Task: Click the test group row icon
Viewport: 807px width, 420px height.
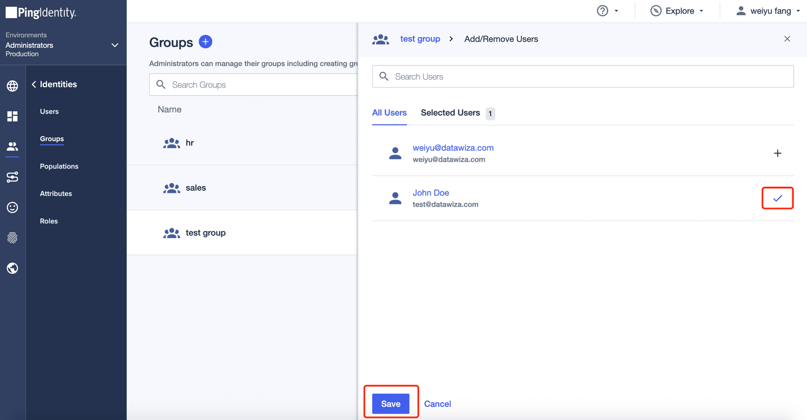Action: click(171, 233)
